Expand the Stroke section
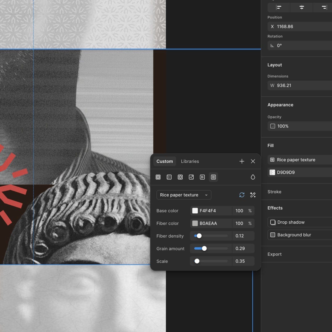Image resolution: width=332 pixels, height=332 pixels. 275,192
